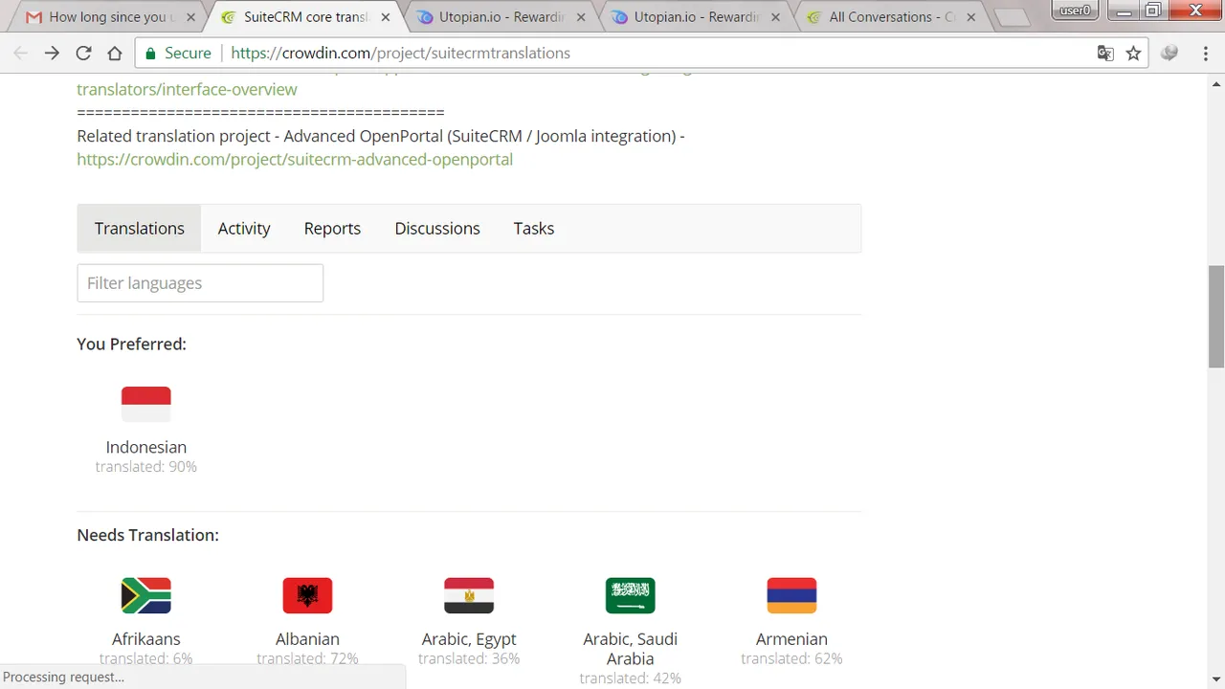Viewport: 1225px width, 689px height.
Task: Open the Reports tab
Action: pyautogui.click(x=332, y=229)
